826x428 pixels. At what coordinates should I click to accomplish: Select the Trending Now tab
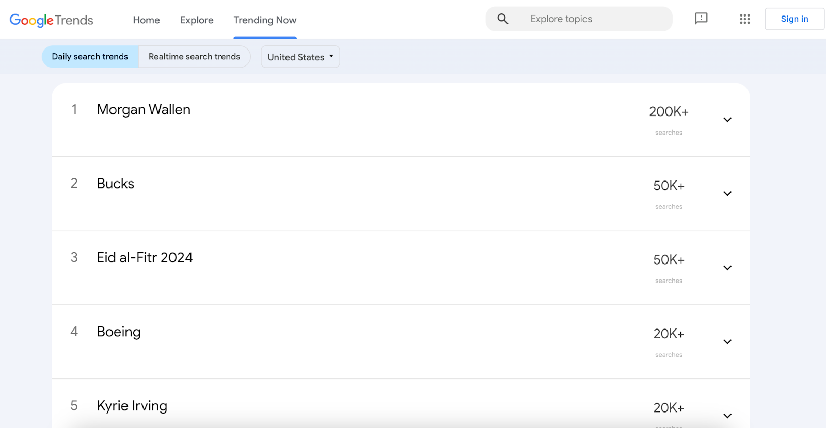point(265,20)
